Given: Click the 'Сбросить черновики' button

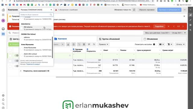Looking at the screenshot, I should point(147,10).
